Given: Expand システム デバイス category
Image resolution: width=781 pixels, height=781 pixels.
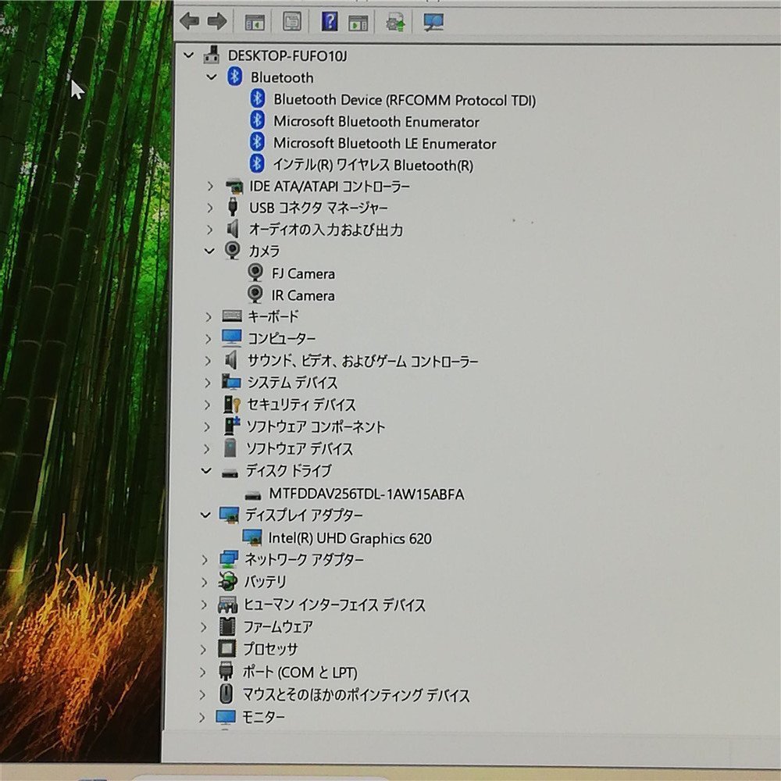Looking at the screenshot, I should (x=208, y=383).
